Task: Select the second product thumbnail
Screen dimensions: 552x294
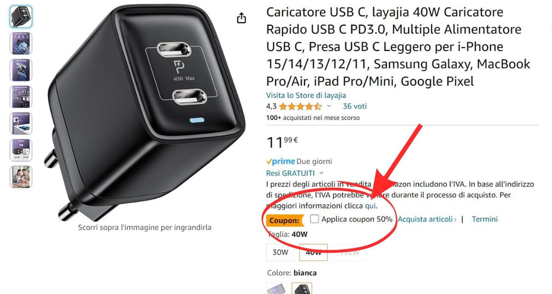Action: coord(21,44)
